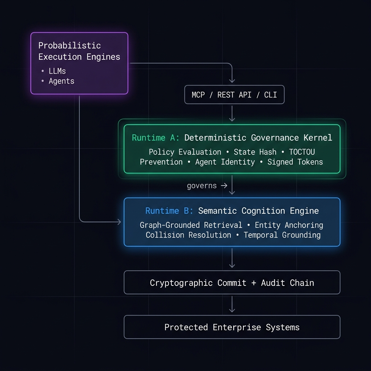Click the Agent Identity label
Viewport: 371px width, 371px height.
pos(225,162)
